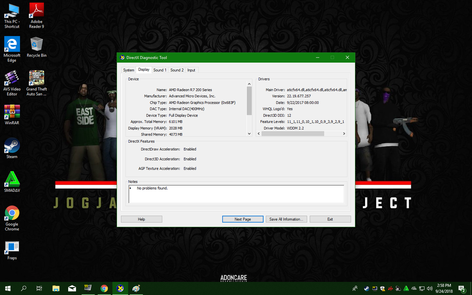Open the Mail app on taskbar
Image resolution: width=472 pixels, height=295 pixels.
(72, 288)
